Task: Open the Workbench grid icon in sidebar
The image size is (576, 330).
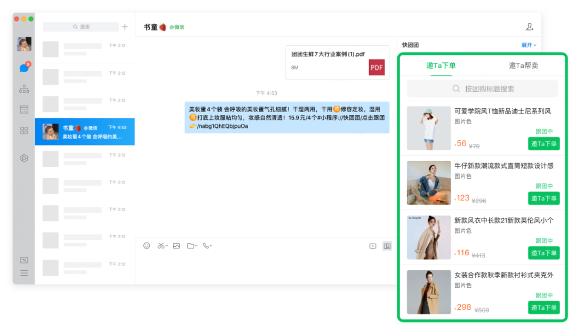Action: [x=24, y=130]
